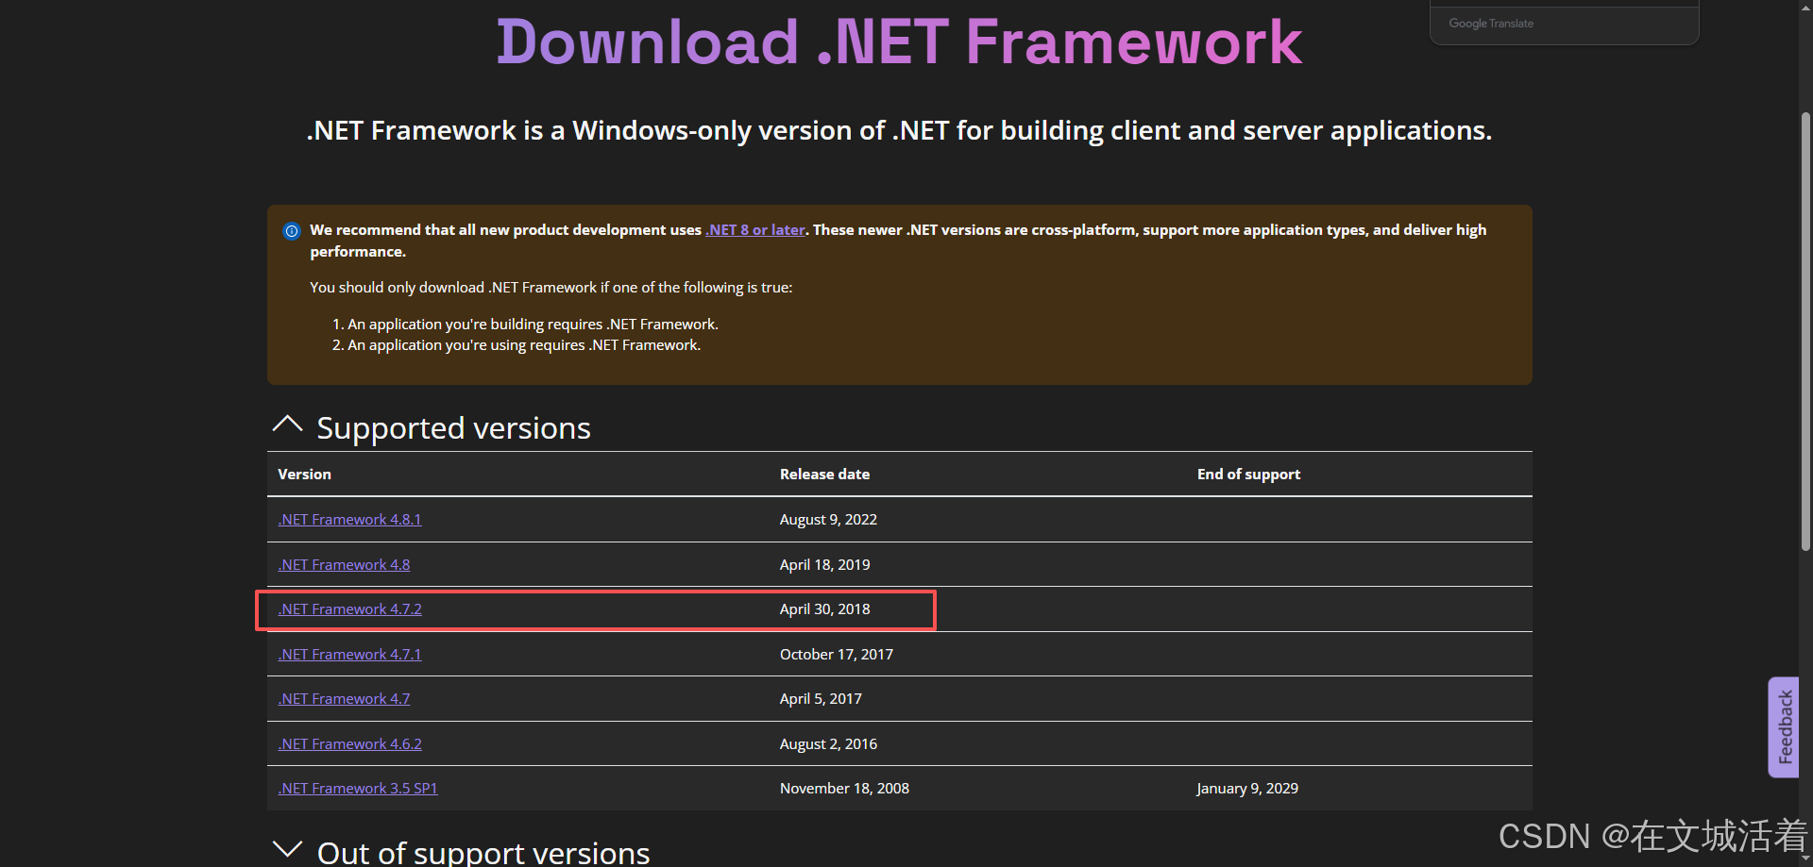The image size is (1813, 867).
Task: Follow the '.NET 8 or later' link
Action: click(755, 229)
